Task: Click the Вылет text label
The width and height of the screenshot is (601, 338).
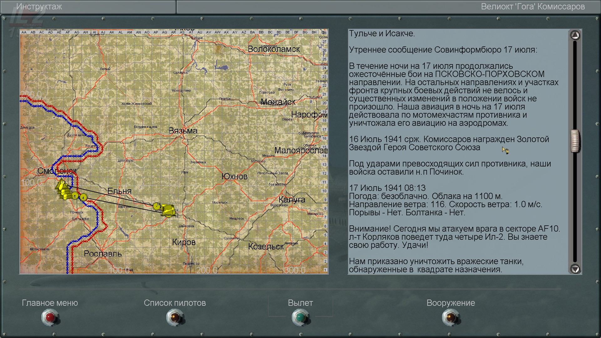Action: 300,303
